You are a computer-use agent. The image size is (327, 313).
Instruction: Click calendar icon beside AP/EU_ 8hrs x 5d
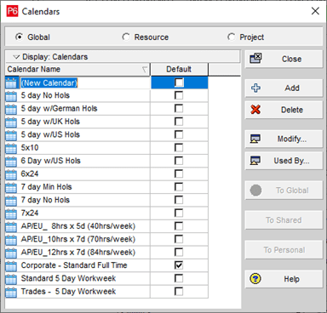tap(11, 226)
